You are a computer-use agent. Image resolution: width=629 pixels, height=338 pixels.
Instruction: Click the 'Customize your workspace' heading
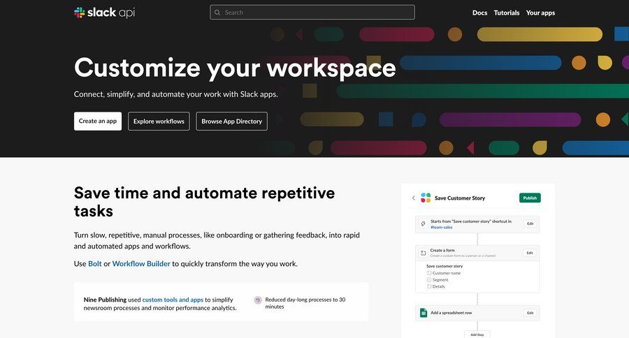pyautogui.click(x=235, y=68)
